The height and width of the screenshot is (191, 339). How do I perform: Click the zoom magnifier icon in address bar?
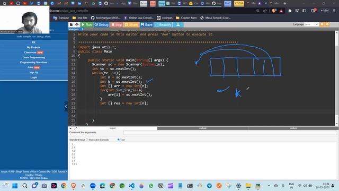[x=258, y=11]
